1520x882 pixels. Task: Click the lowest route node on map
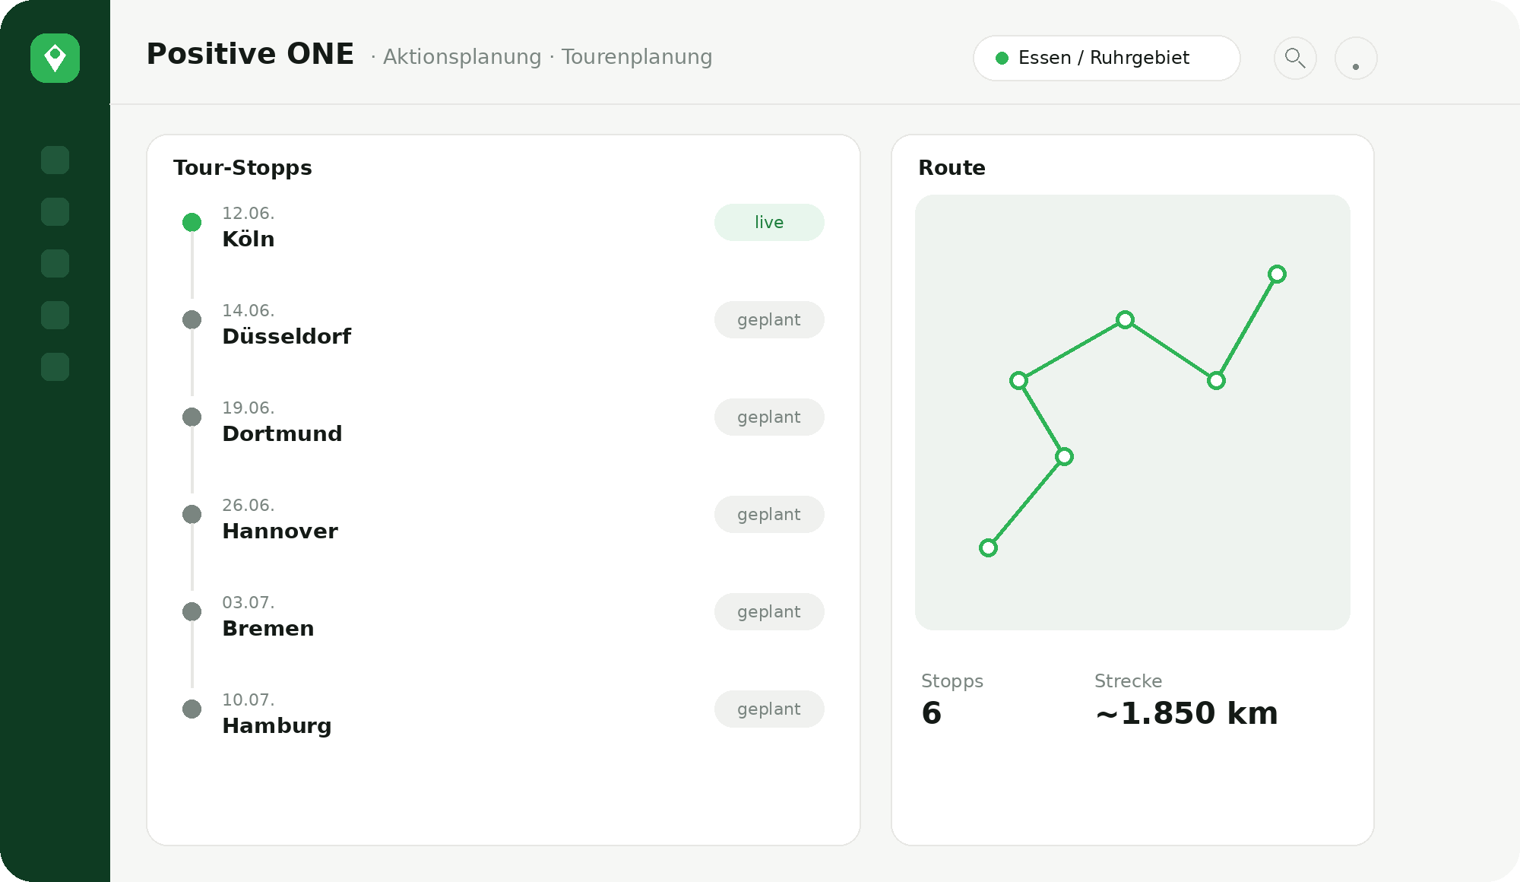click(988, 547)
